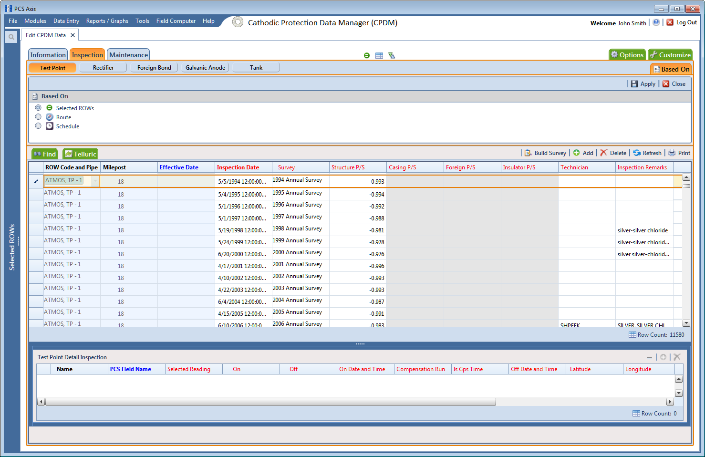Open the Help menu
Image resolution: width=705 pixels, height=457 pixels.
[x=208, y=21]
